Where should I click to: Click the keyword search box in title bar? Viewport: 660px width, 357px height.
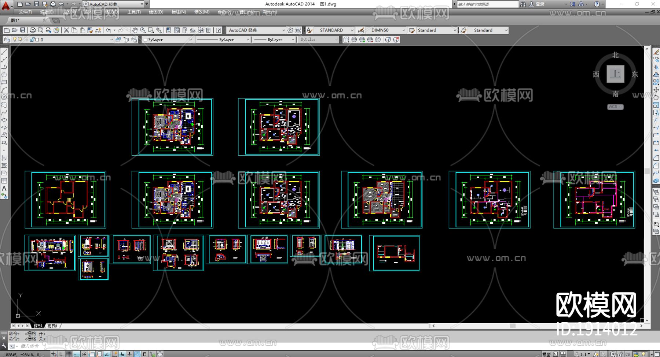pyautogui.click(x=488, y=4)
